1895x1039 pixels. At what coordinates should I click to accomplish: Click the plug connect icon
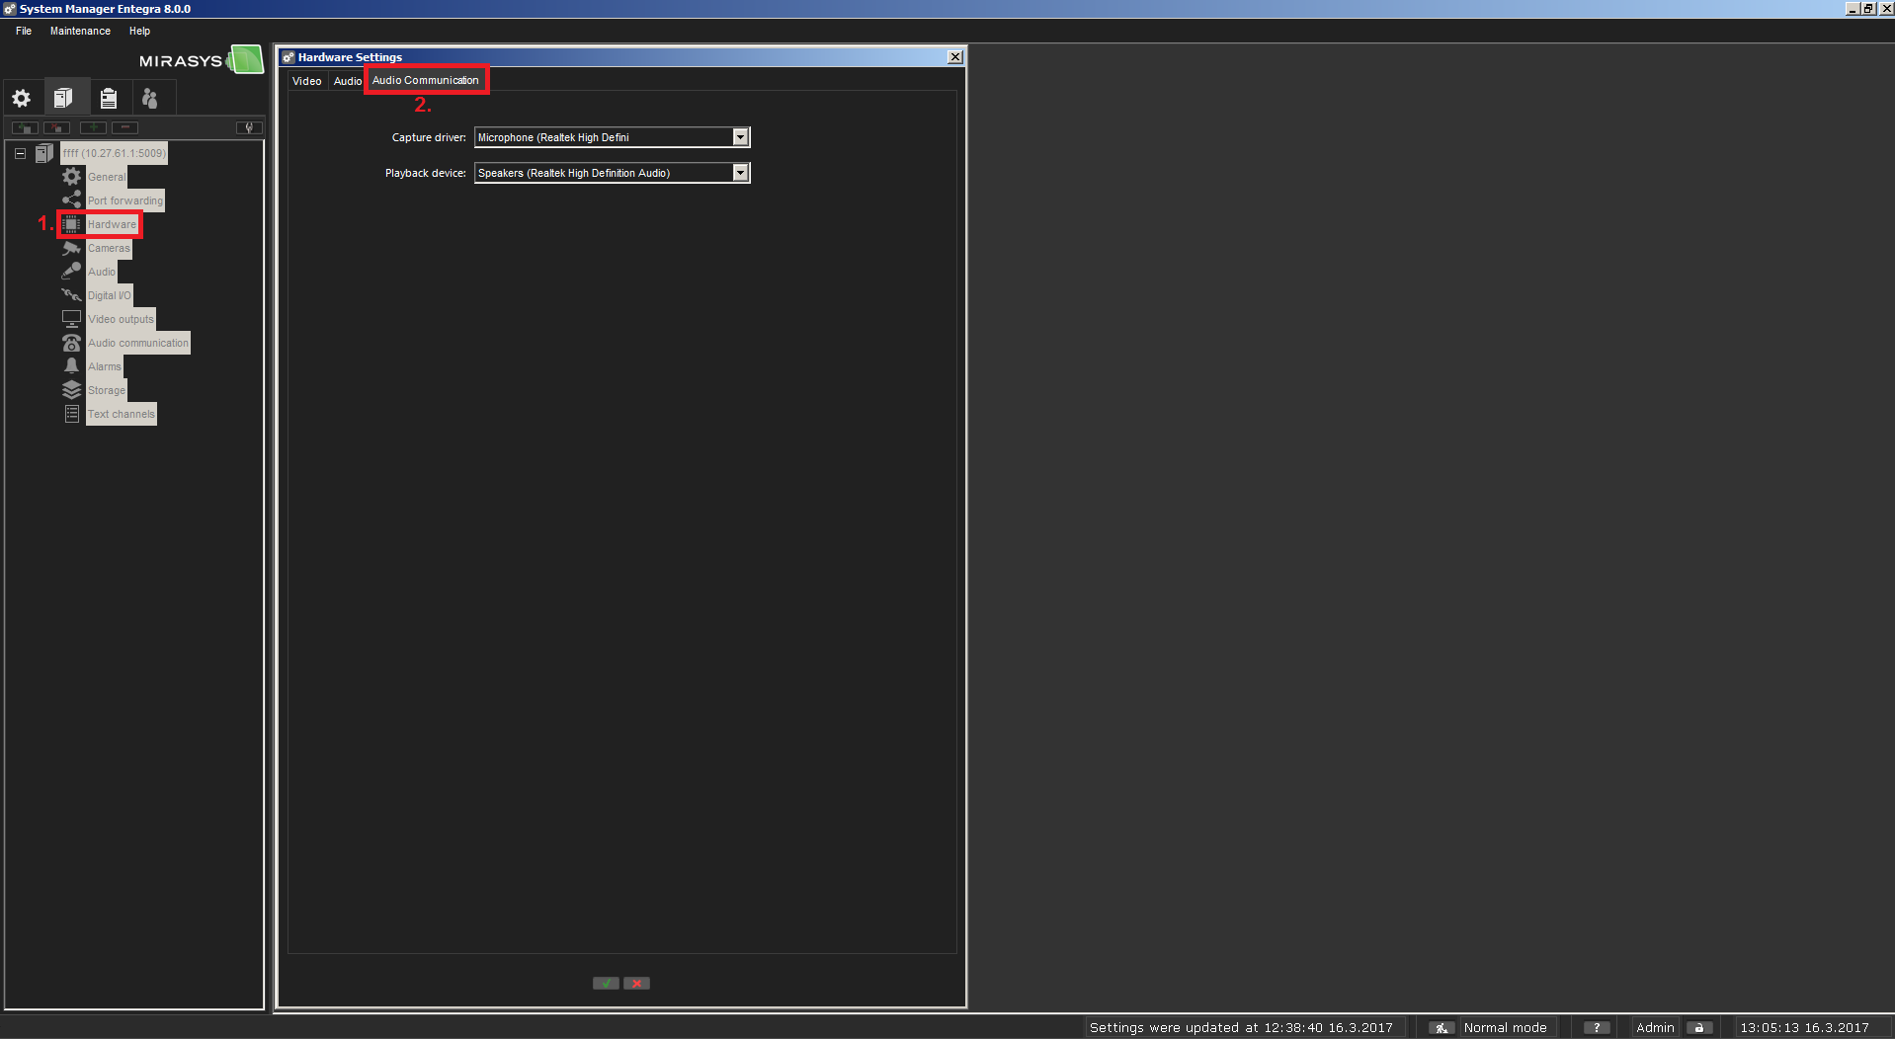click(x=249, y=127)
